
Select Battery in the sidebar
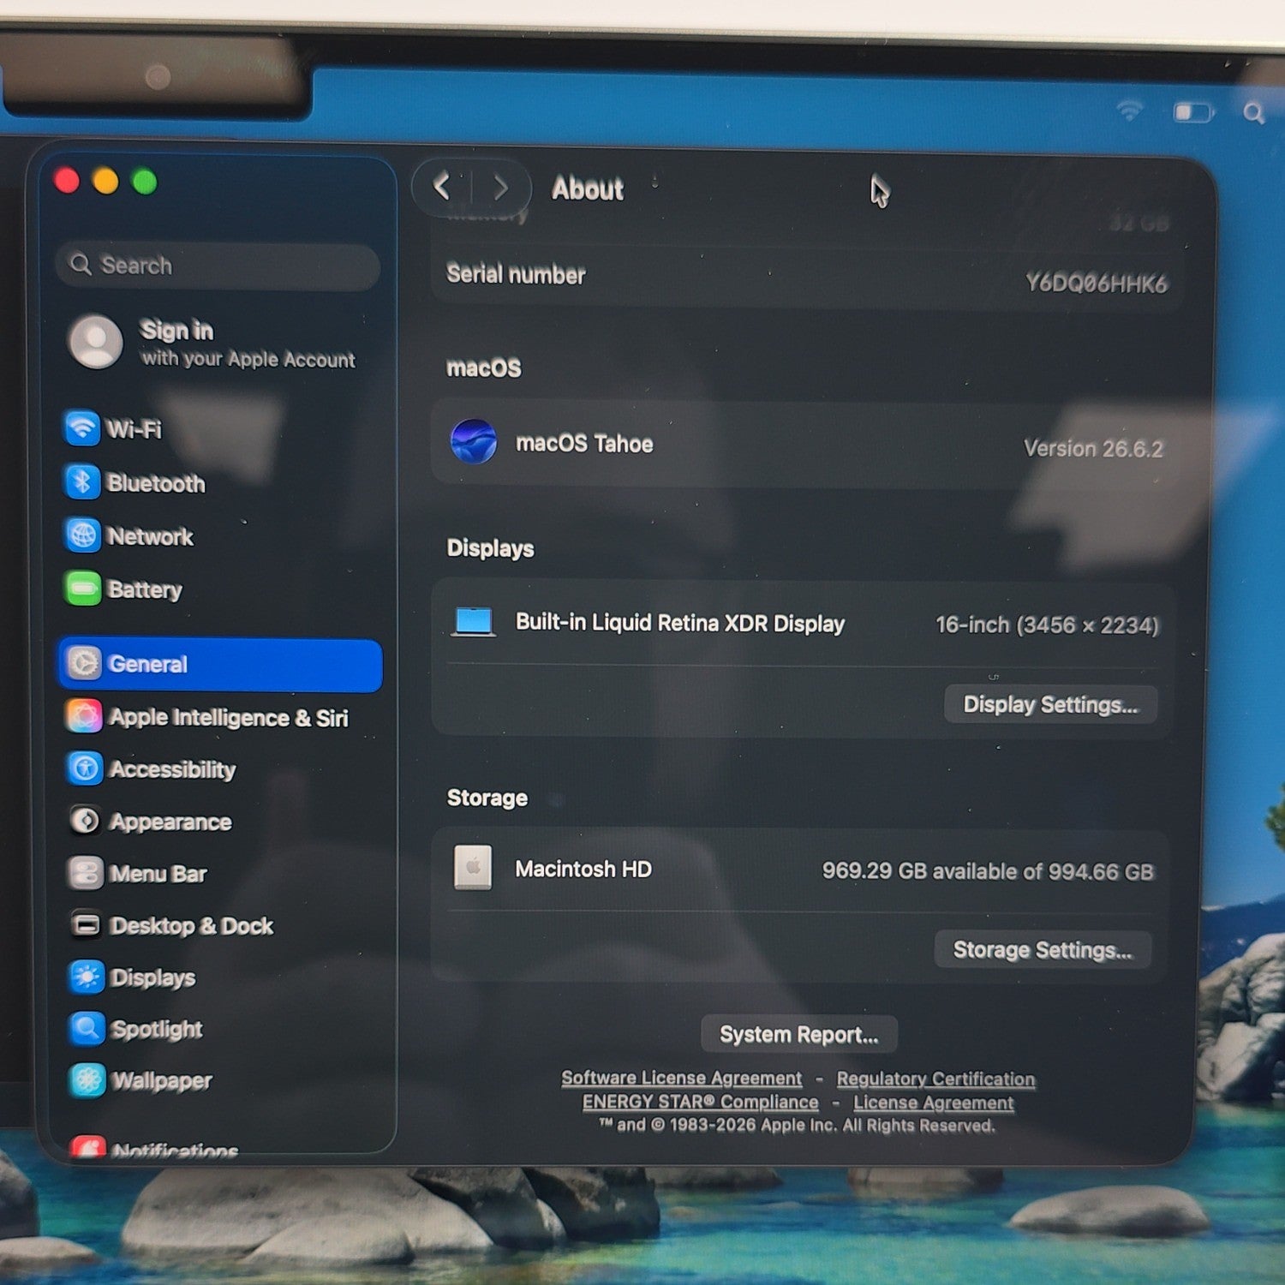220,589
